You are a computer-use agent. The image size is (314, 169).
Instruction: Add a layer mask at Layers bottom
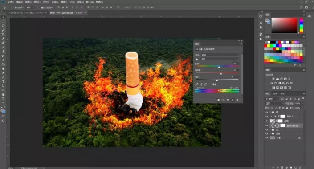(282, 167)
